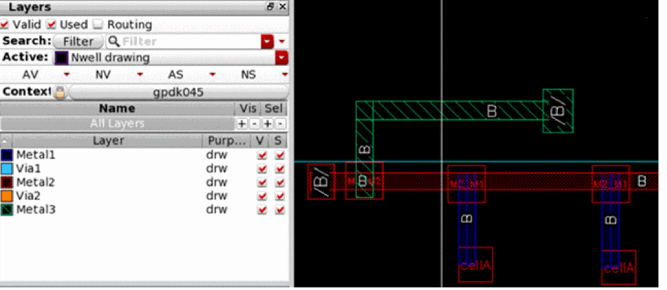Toggle visibility checkbox for Via1
Viewport: 667px width, 290px height.
coord(262,169)
